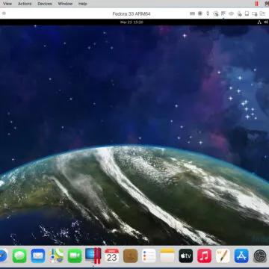Screen dimensions: 269x269
Task: Click the gray window control dot
Action: (4, 13)
